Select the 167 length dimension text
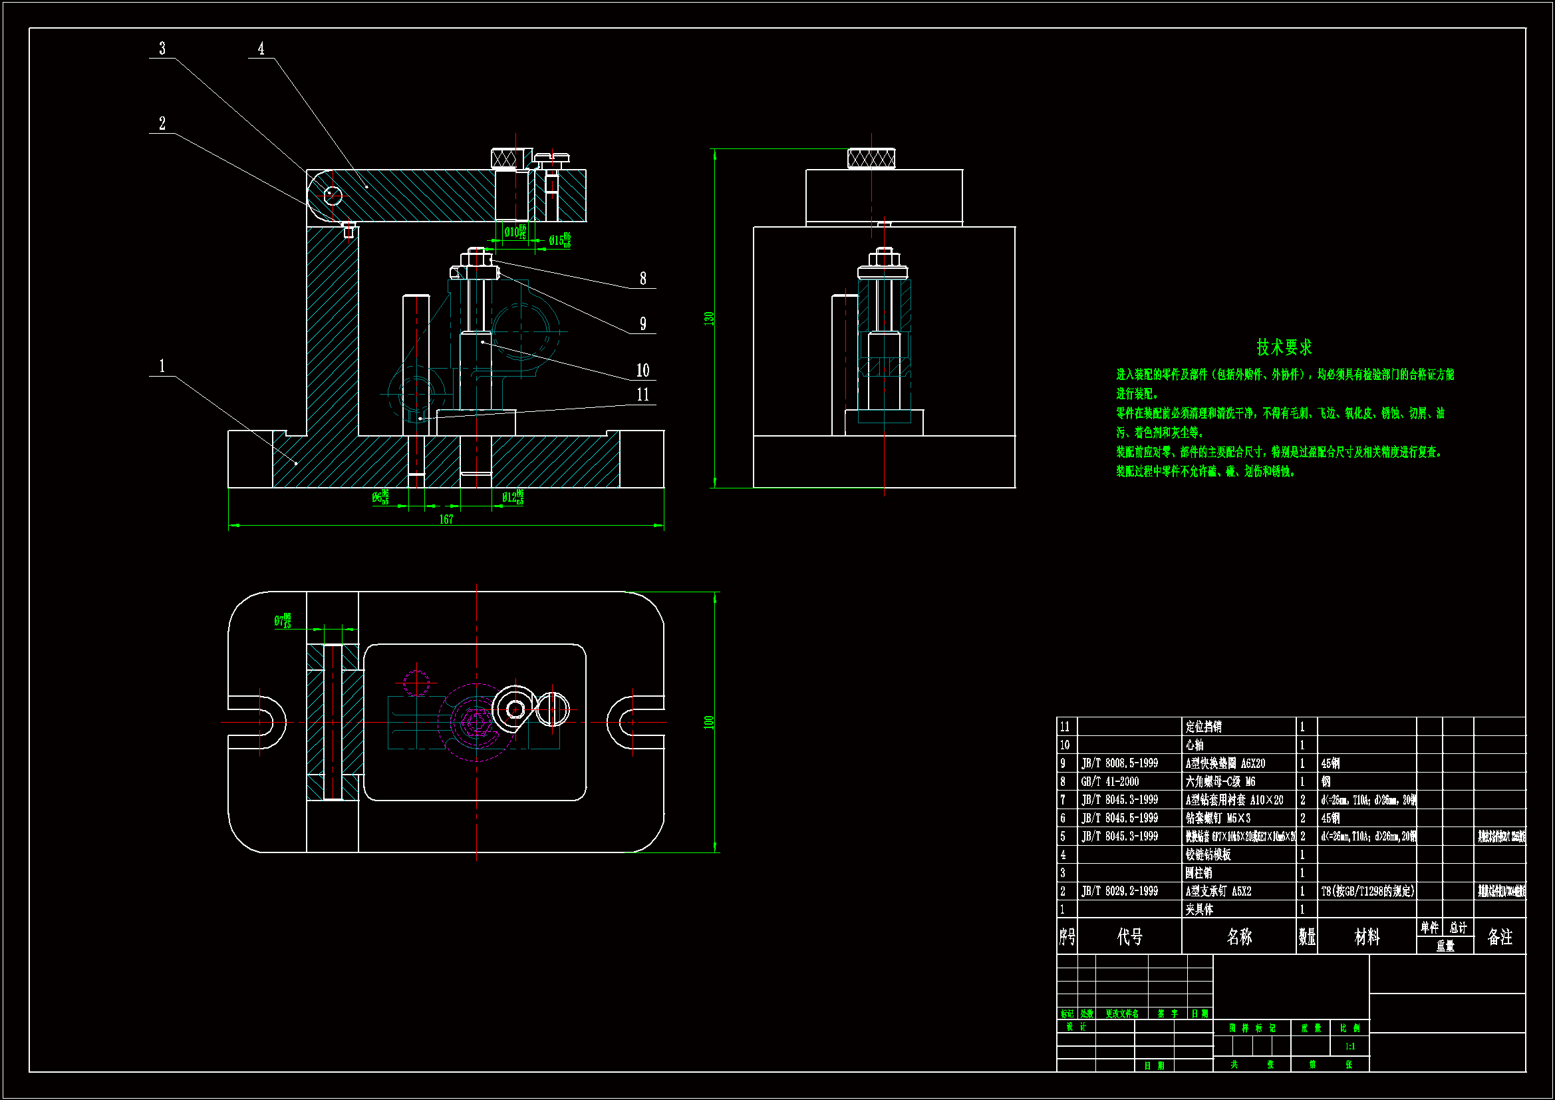Viewport: 1555px width, 1100px height. point(446,520)
